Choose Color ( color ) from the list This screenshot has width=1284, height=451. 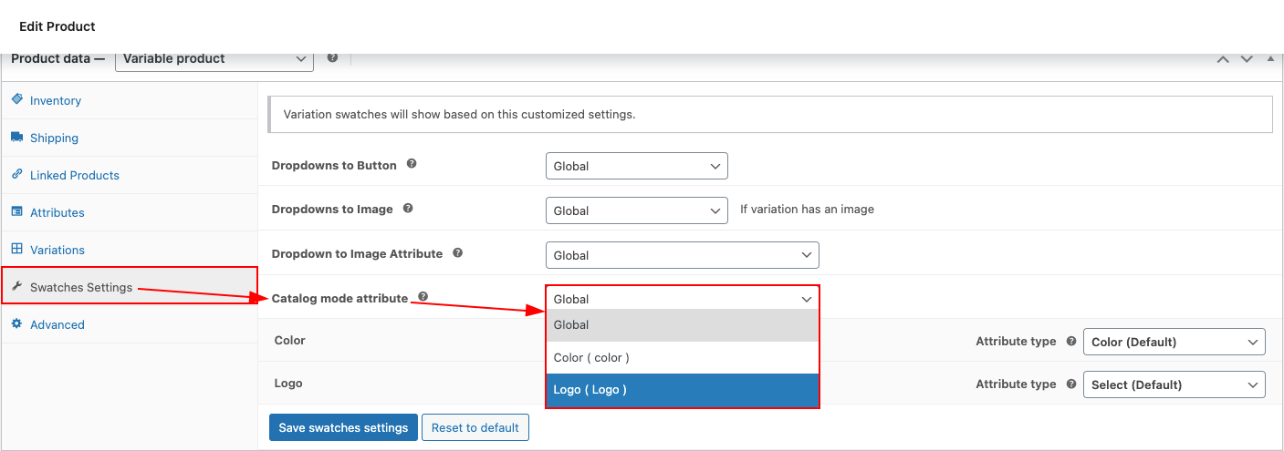point(683,358)
